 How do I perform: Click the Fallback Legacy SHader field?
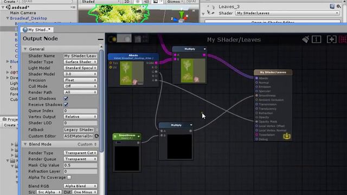tap(79, 129)
